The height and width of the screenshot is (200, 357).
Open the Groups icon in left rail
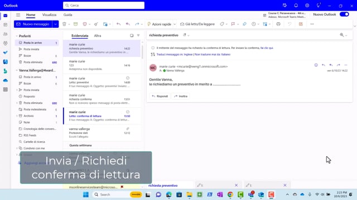[x=6, y=43]
